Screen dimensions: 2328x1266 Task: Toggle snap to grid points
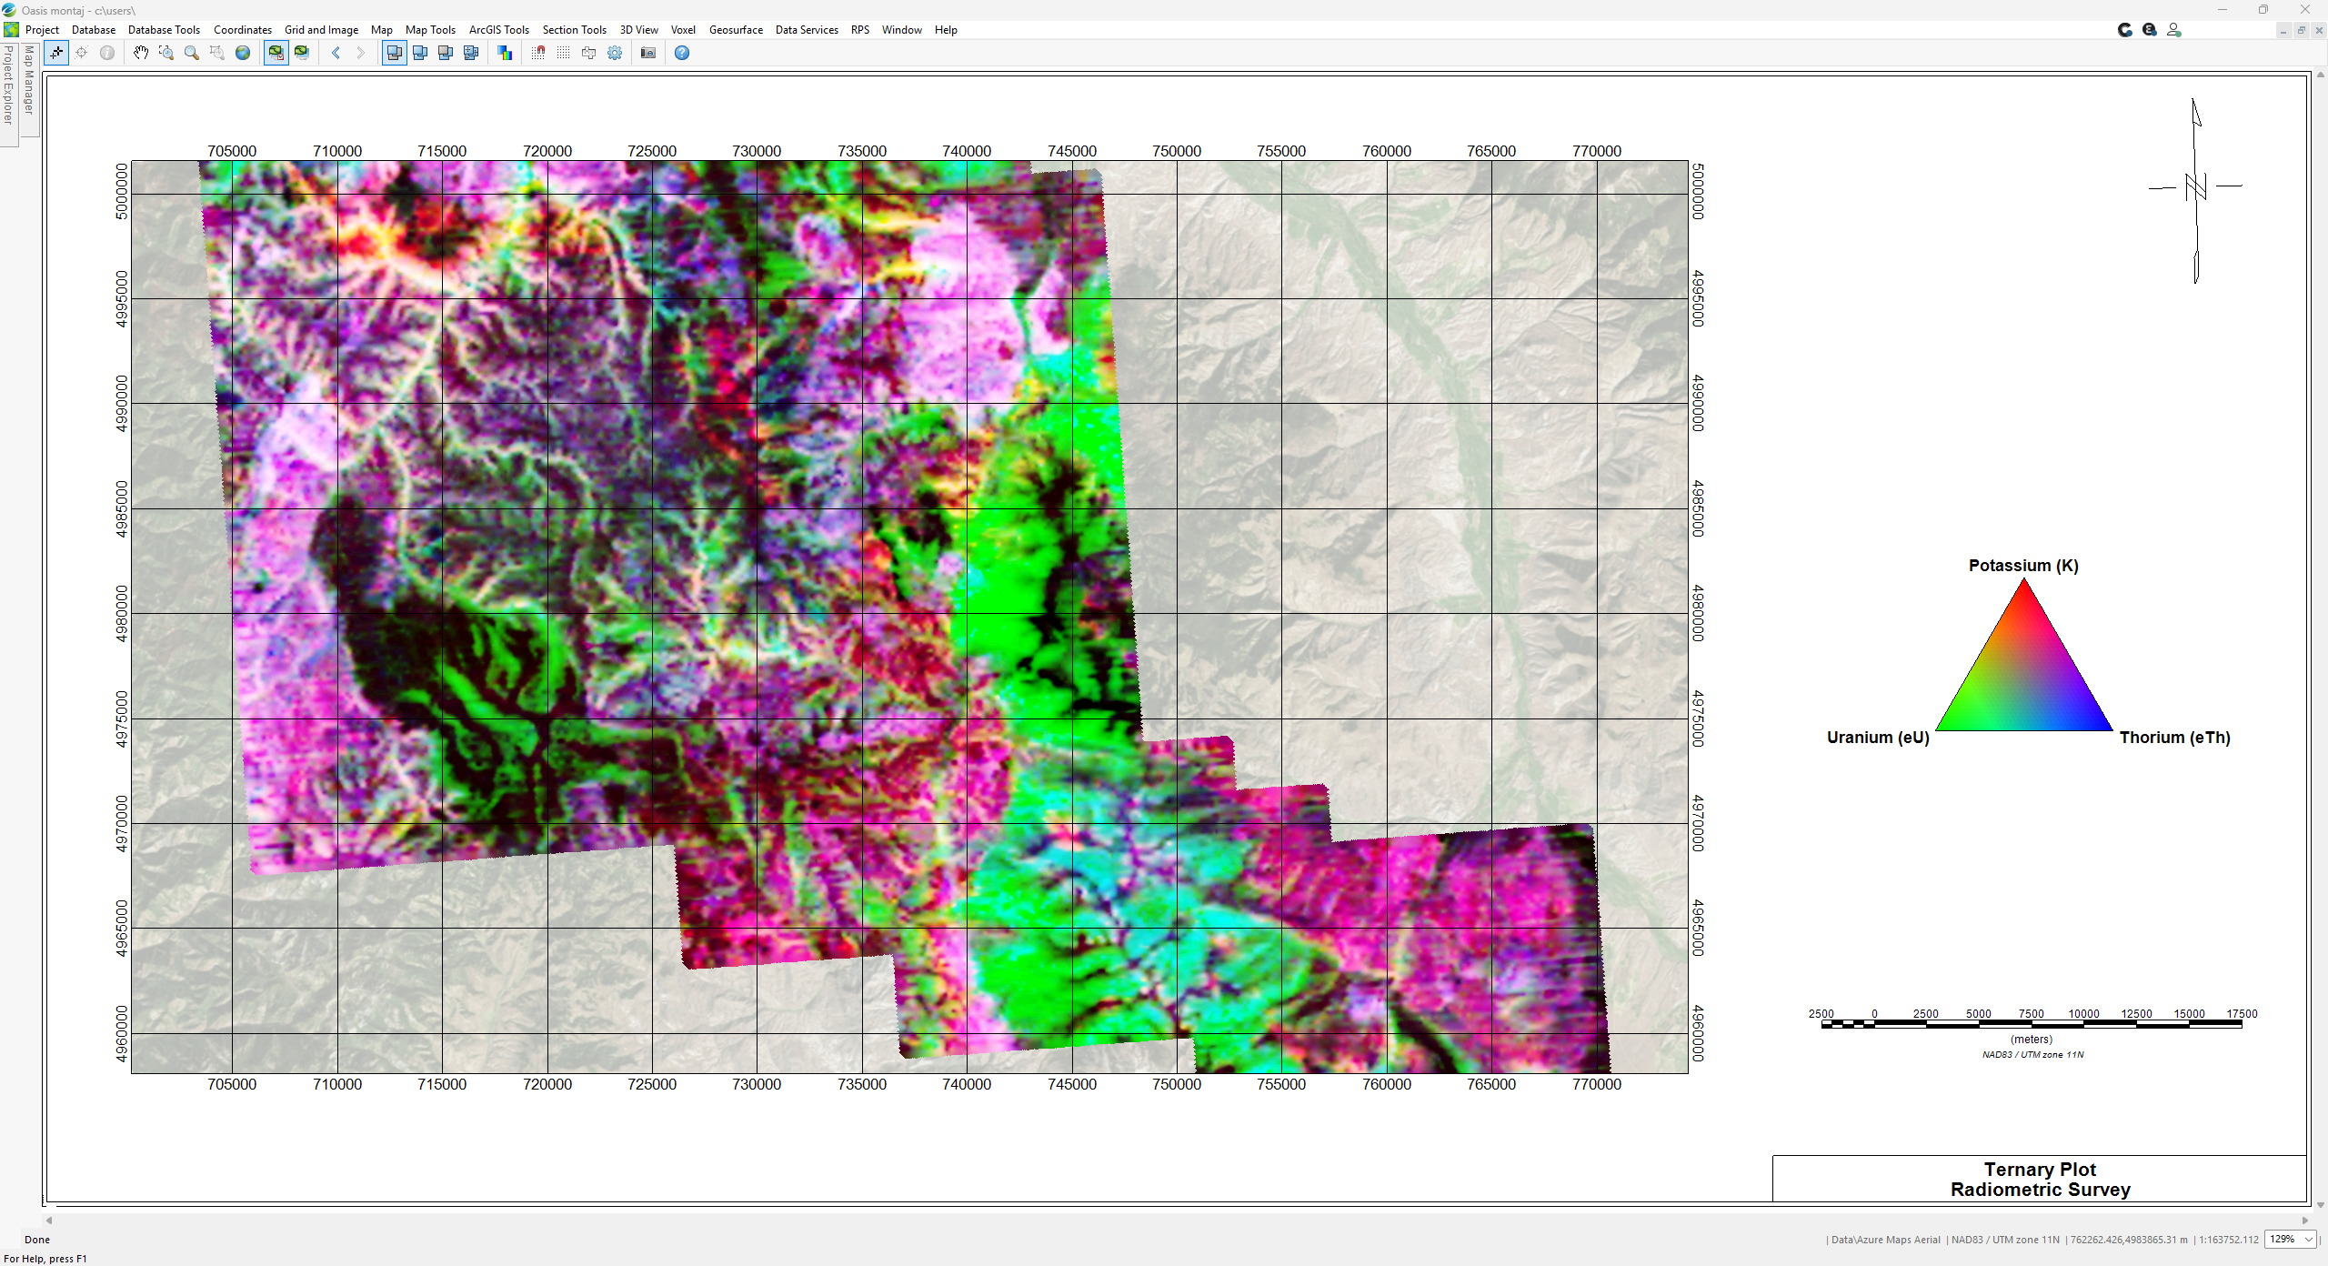[538, 53]
